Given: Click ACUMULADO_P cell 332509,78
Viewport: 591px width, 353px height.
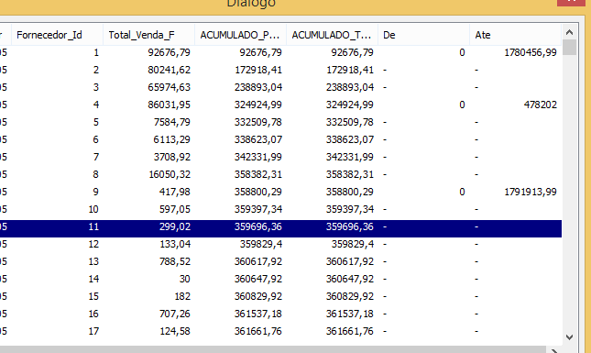Looking at the screenshot, I should [x=258, y=122].
